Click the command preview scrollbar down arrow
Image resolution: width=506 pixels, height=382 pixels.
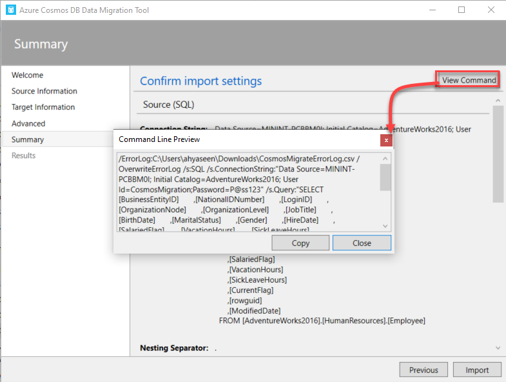[385, 226]
